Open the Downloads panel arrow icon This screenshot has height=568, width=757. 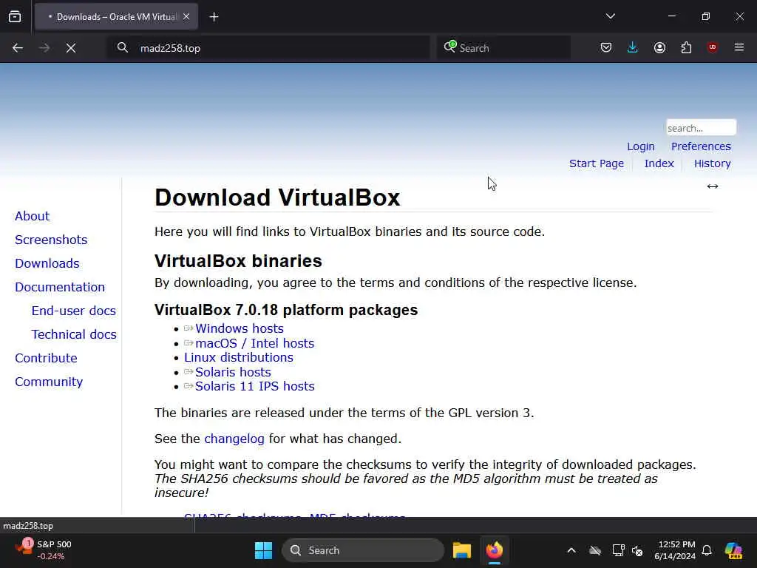633,47
